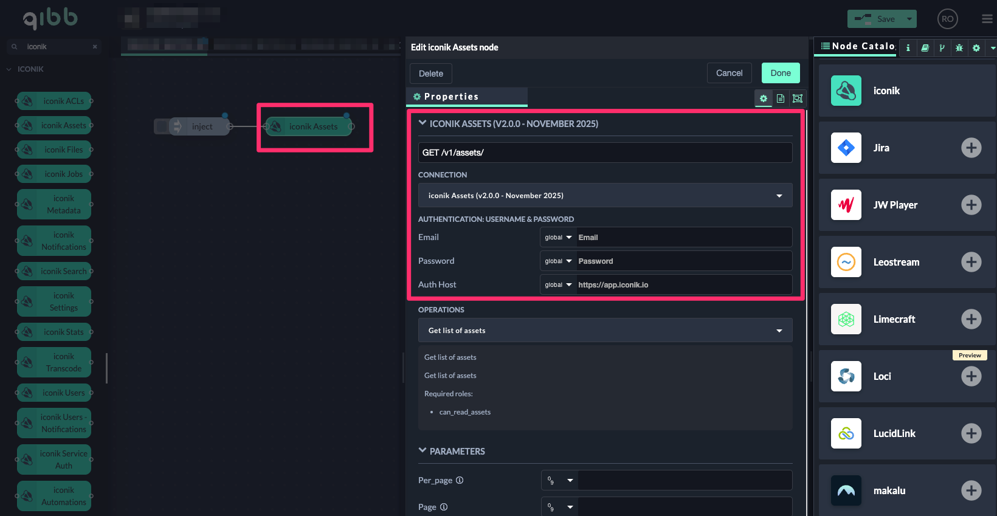Viewport: 997px width, 516px height.
Task: Open Per_page type selector dropdown
Action: click(x=560, y=480)
